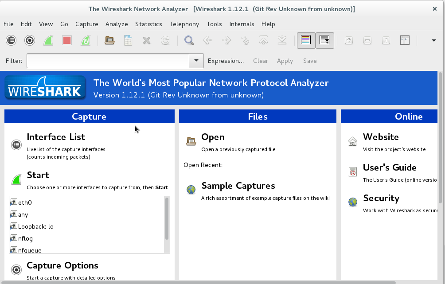
Task: Clear the display filter
Action: coord(261,61)
